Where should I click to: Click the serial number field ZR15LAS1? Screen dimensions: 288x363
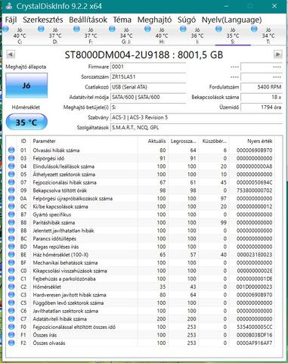148,77
